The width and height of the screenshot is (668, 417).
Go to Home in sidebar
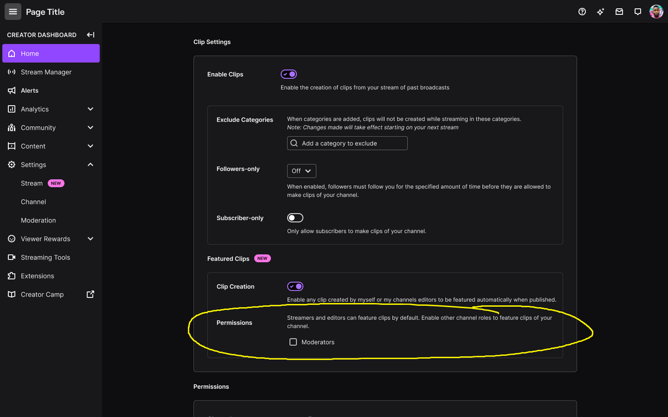click(51, 53)
